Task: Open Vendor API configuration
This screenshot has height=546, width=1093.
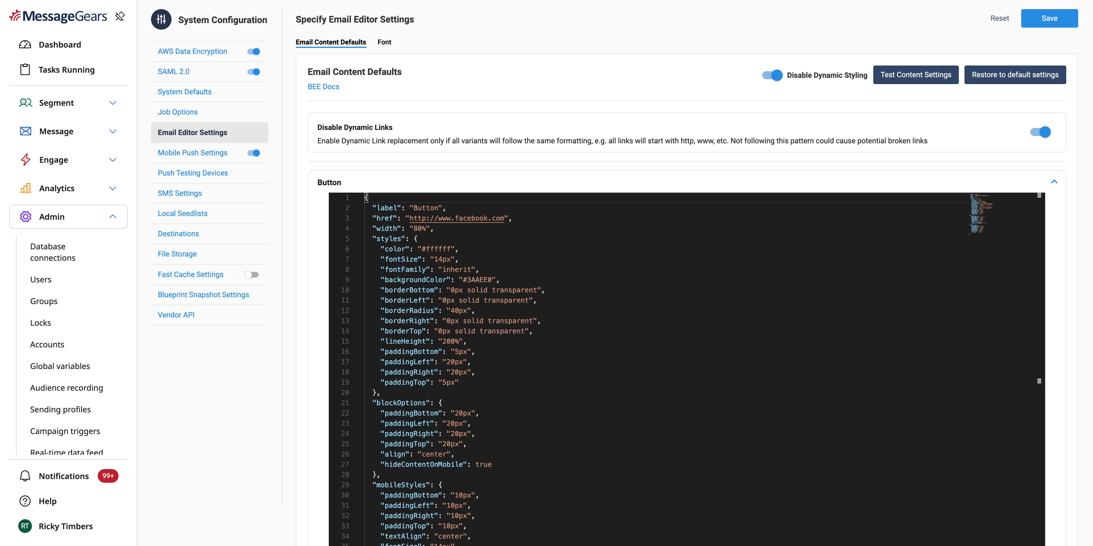Action: (176, 315)
